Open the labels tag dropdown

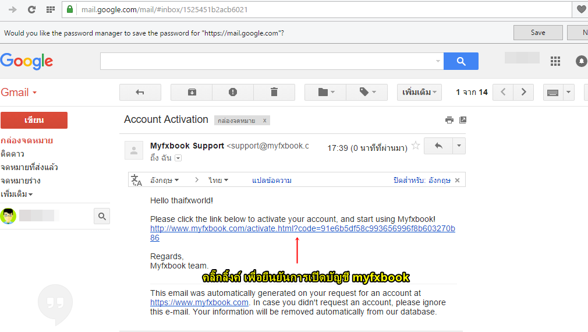point(367,92)
